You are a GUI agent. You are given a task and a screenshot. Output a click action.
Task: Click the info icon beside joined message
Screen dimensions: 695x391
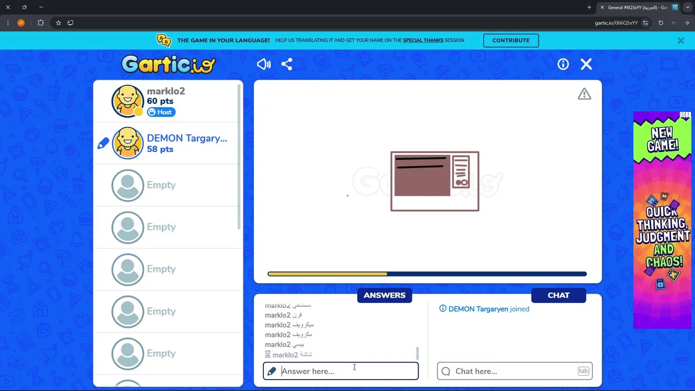pos(443,308)
